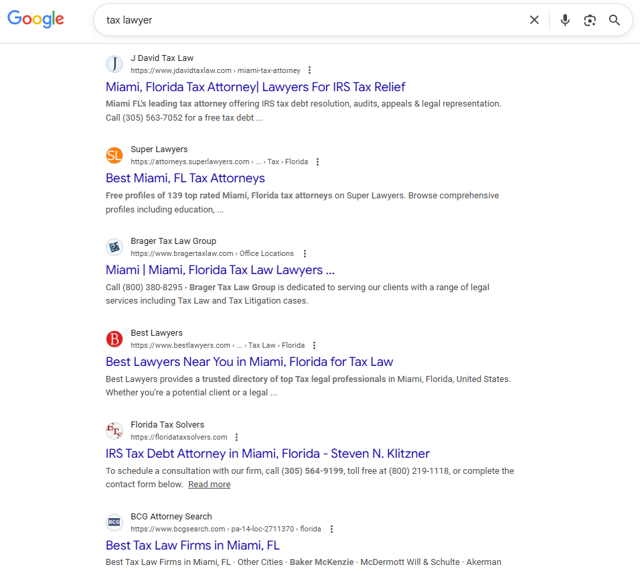Click the Google logo
640x571 pixels.
point(35,19)
